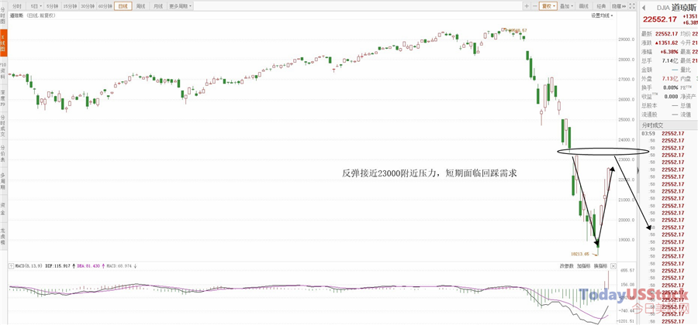Open 叠加 overlay dropdown
Screen dimensions: 698x325
[567, 6]
